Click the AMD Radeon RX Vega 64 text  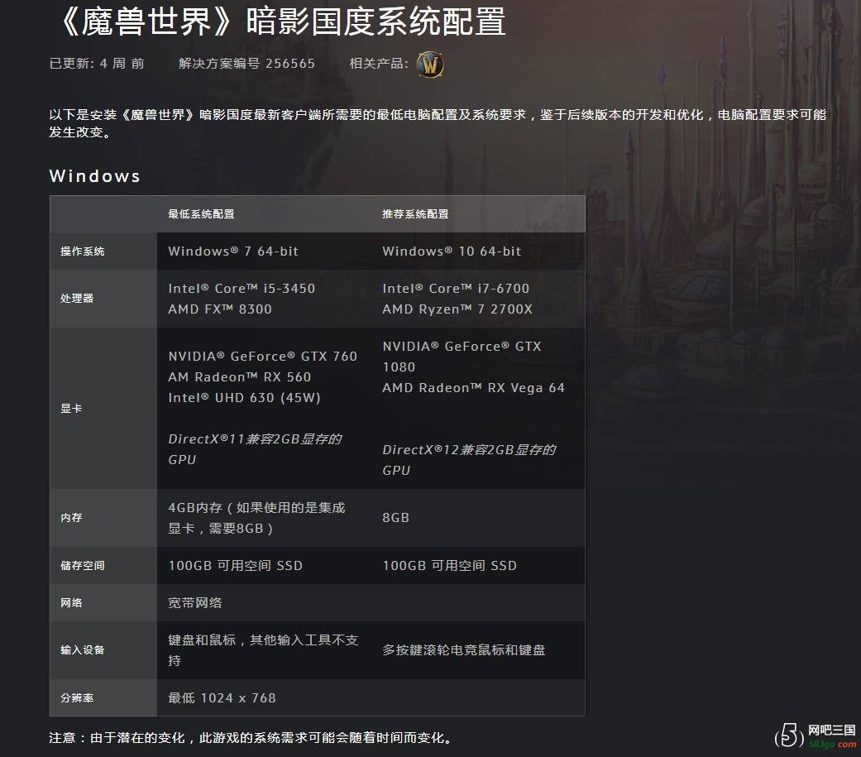tap(473, 388)
